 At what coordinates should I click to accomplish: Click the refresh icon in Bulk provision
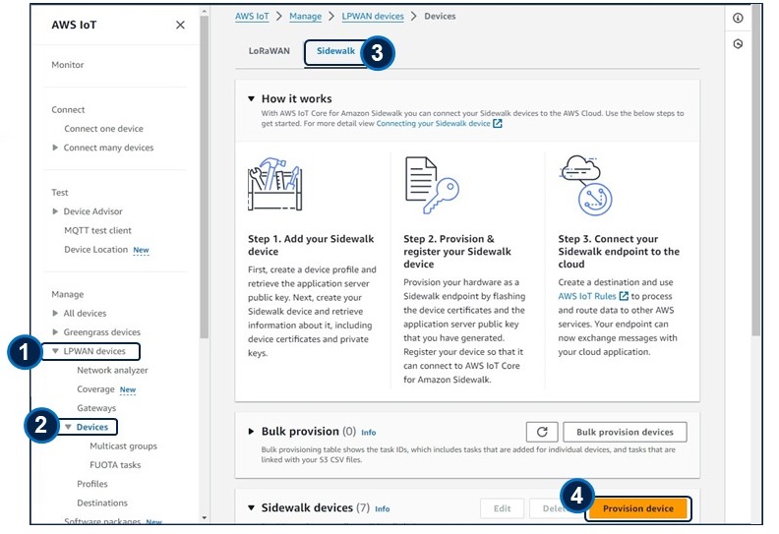(x=542, y=432)
